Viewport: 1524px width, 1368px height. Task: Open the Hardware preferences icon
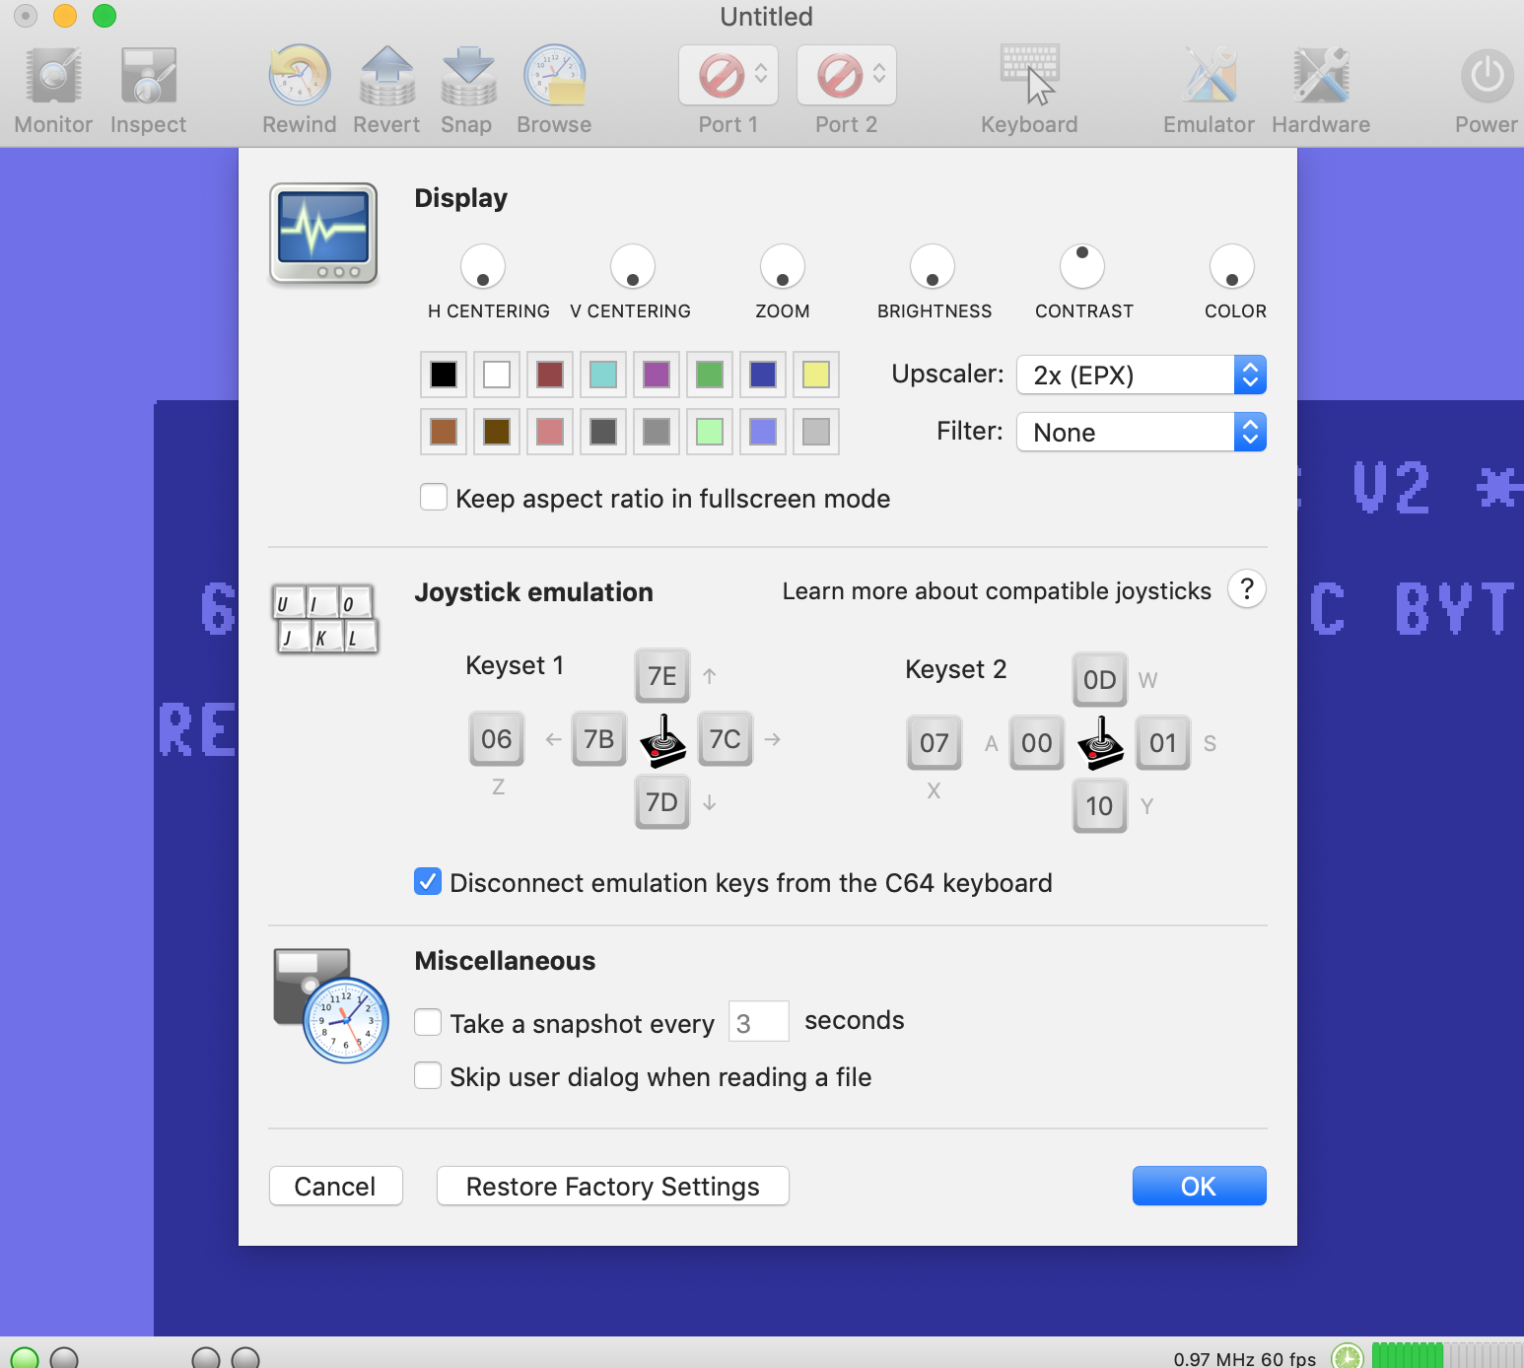1321,76
